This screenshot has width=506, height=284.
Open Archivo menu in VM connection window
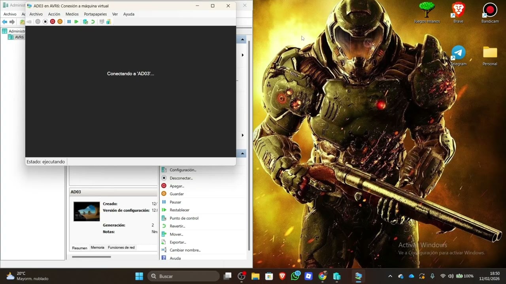point(36,14)
